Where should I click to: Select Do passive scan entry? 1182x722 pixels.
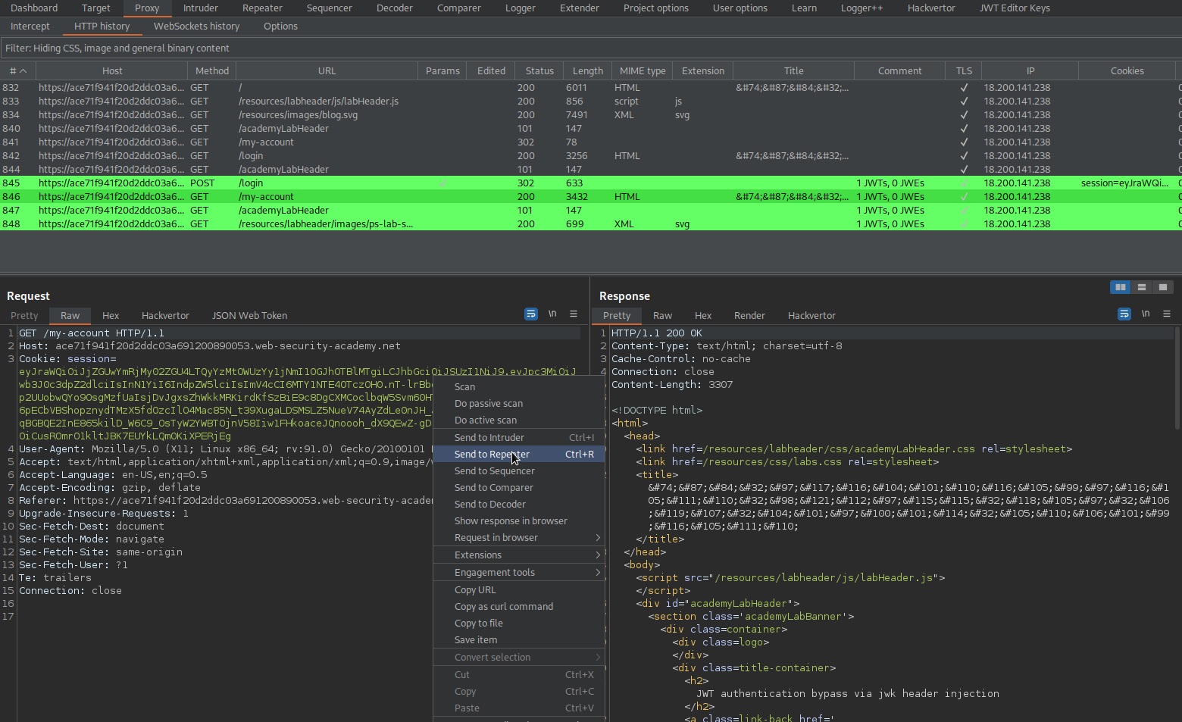pyautogui.click(x=519, y=404)
